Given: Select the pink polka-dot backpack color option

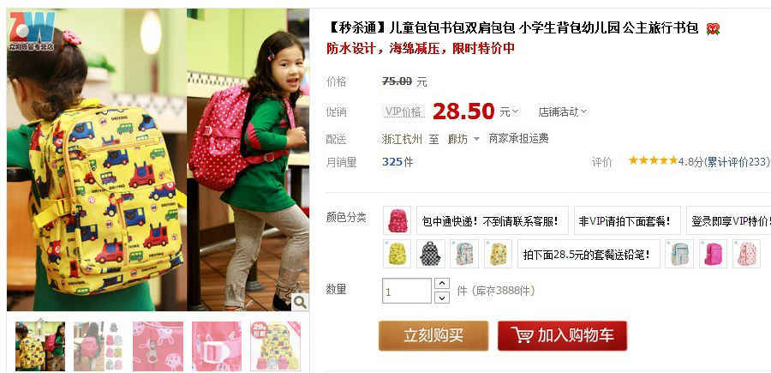Looking at the screenshot, I should [x=397, y=220].
